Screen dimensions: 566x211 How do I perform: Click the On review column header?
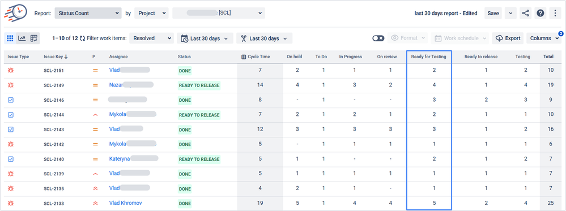point(387,57)
